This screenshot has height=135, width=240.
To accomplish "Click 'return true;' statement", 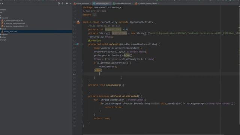I will point(102,118).
